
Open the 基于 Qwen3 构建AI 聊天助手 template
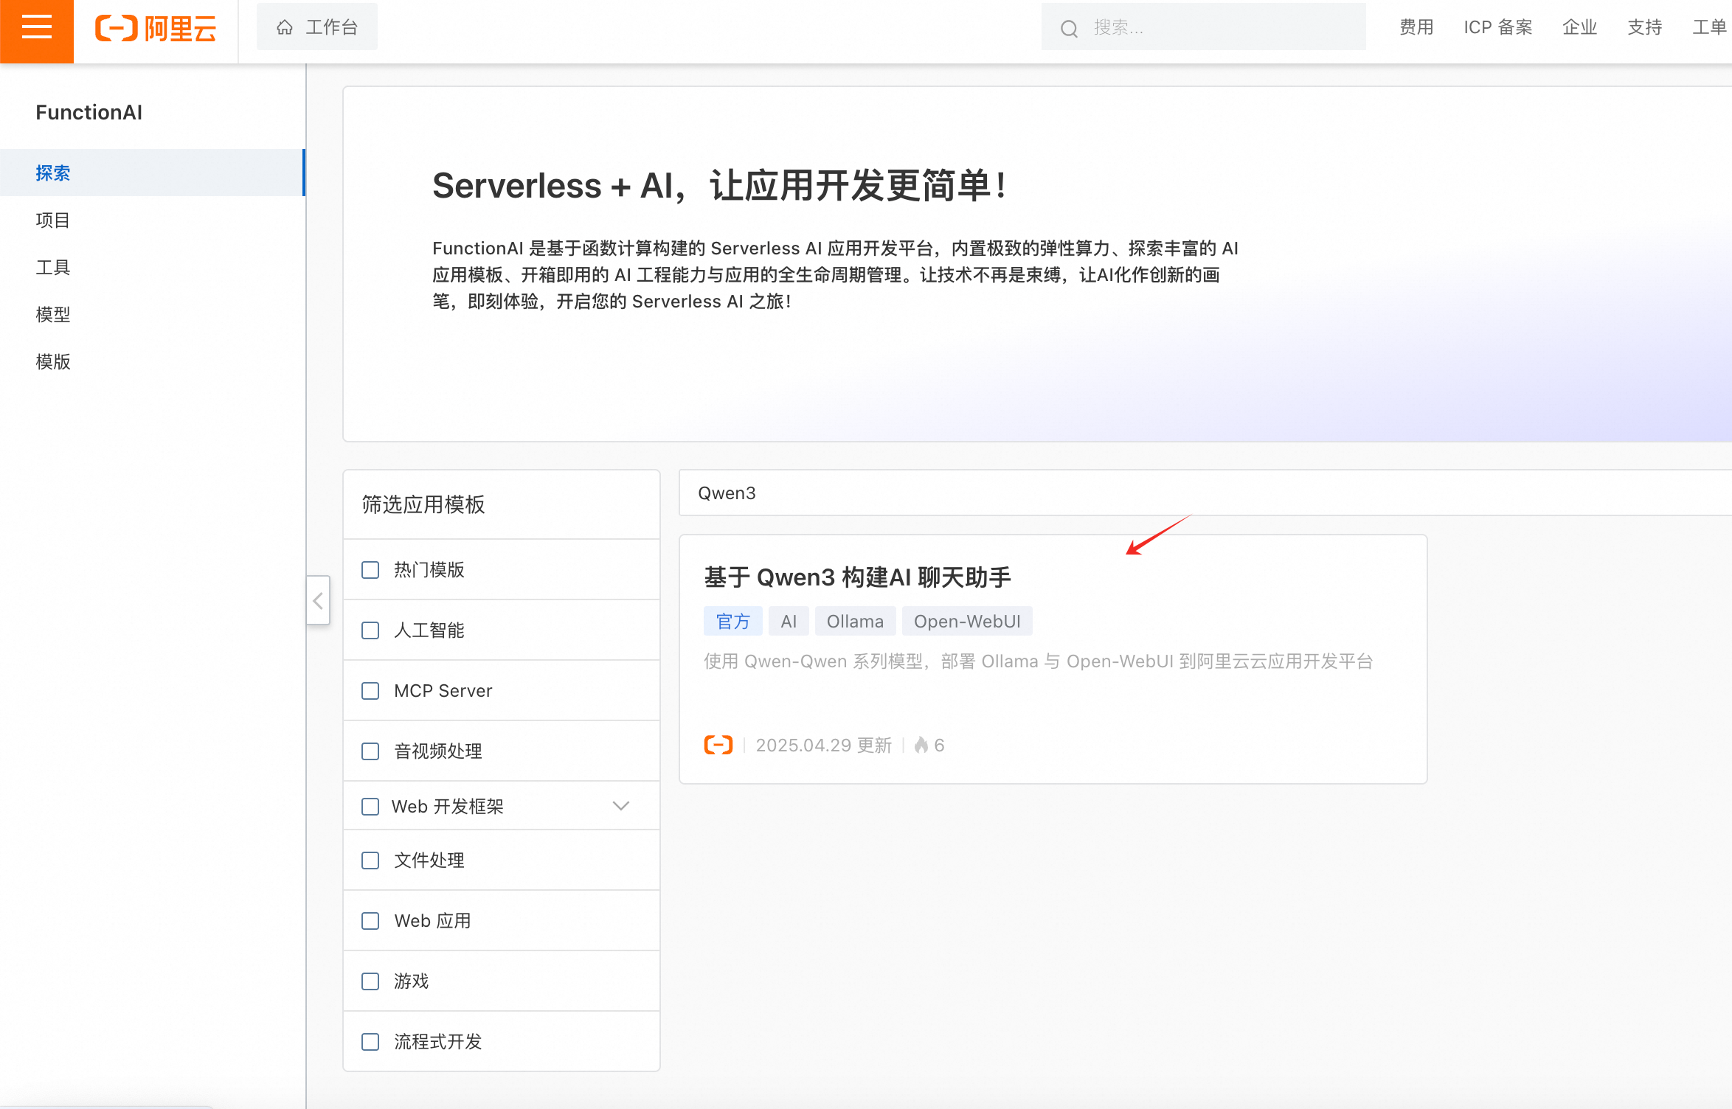coord(857,577)
